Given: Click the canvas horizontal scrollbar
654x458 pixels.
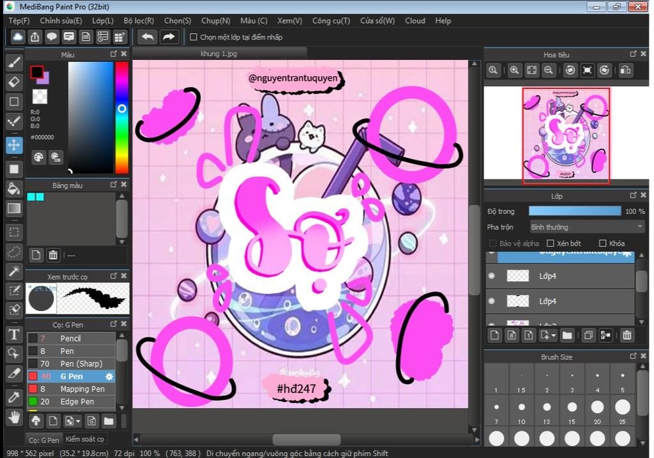Looking at the screenshot, I should 307,439.
